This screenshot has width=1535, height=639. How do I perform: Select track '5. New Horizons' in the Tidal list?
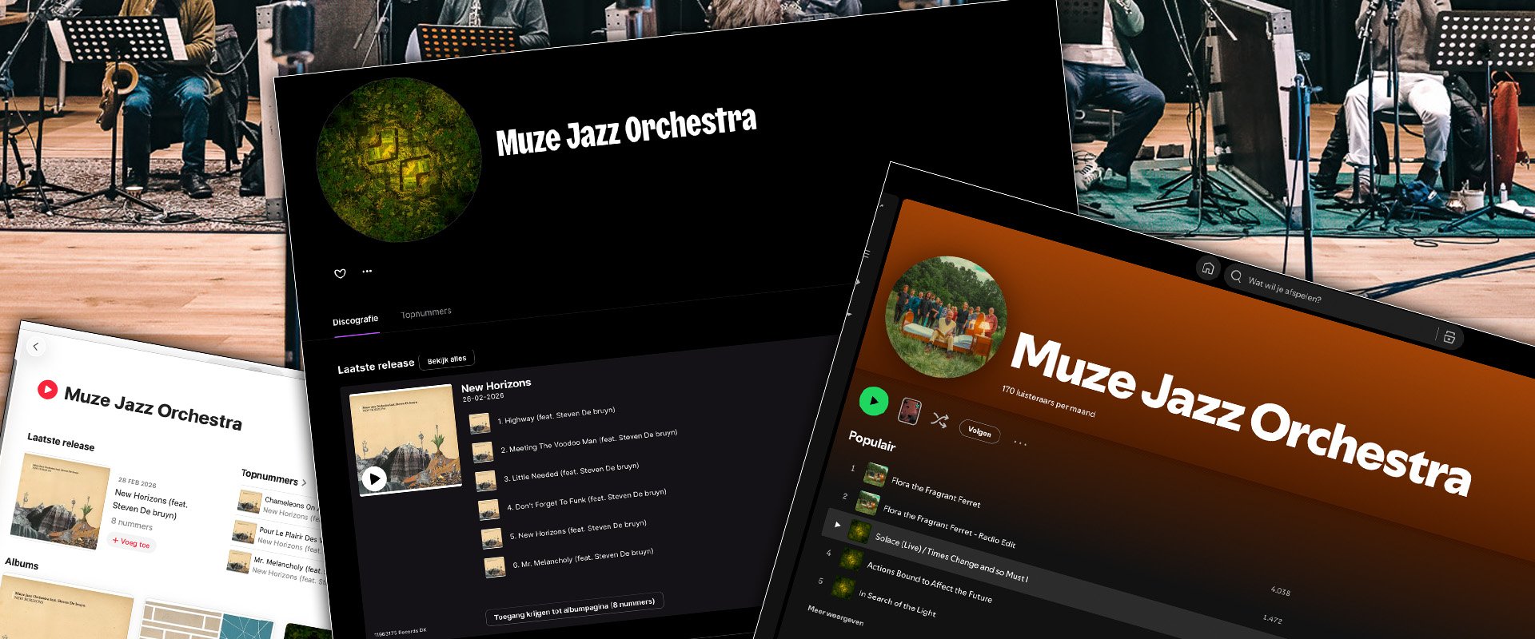[578, 529]
